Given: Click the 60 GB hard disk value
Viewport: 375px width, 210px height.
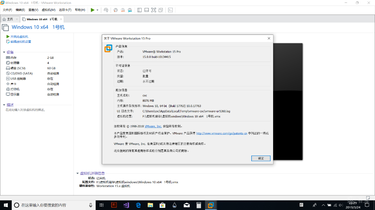Looking at the screenshot, I should pyautogui.click(x=51, y=68).
